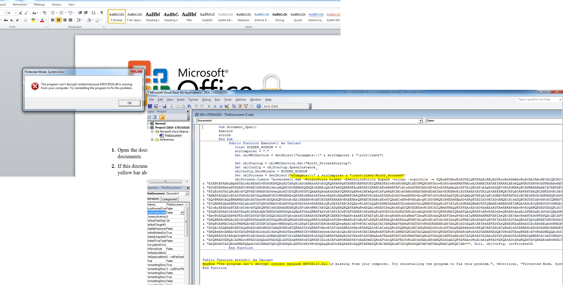Collapse the Microsoft Word Objects tree node
Viewport: 563px width, 285px height.
[x=152, y=132]
